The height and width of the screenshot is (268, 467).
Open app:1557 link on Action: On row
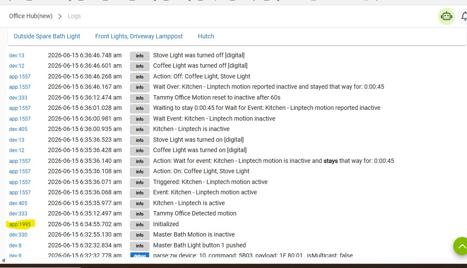[20, 171]
